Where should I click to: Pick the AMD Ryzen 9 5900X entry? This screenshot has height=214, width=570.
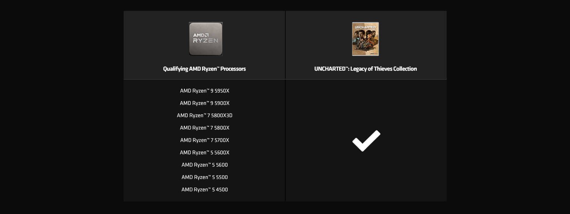pos(205,103)
